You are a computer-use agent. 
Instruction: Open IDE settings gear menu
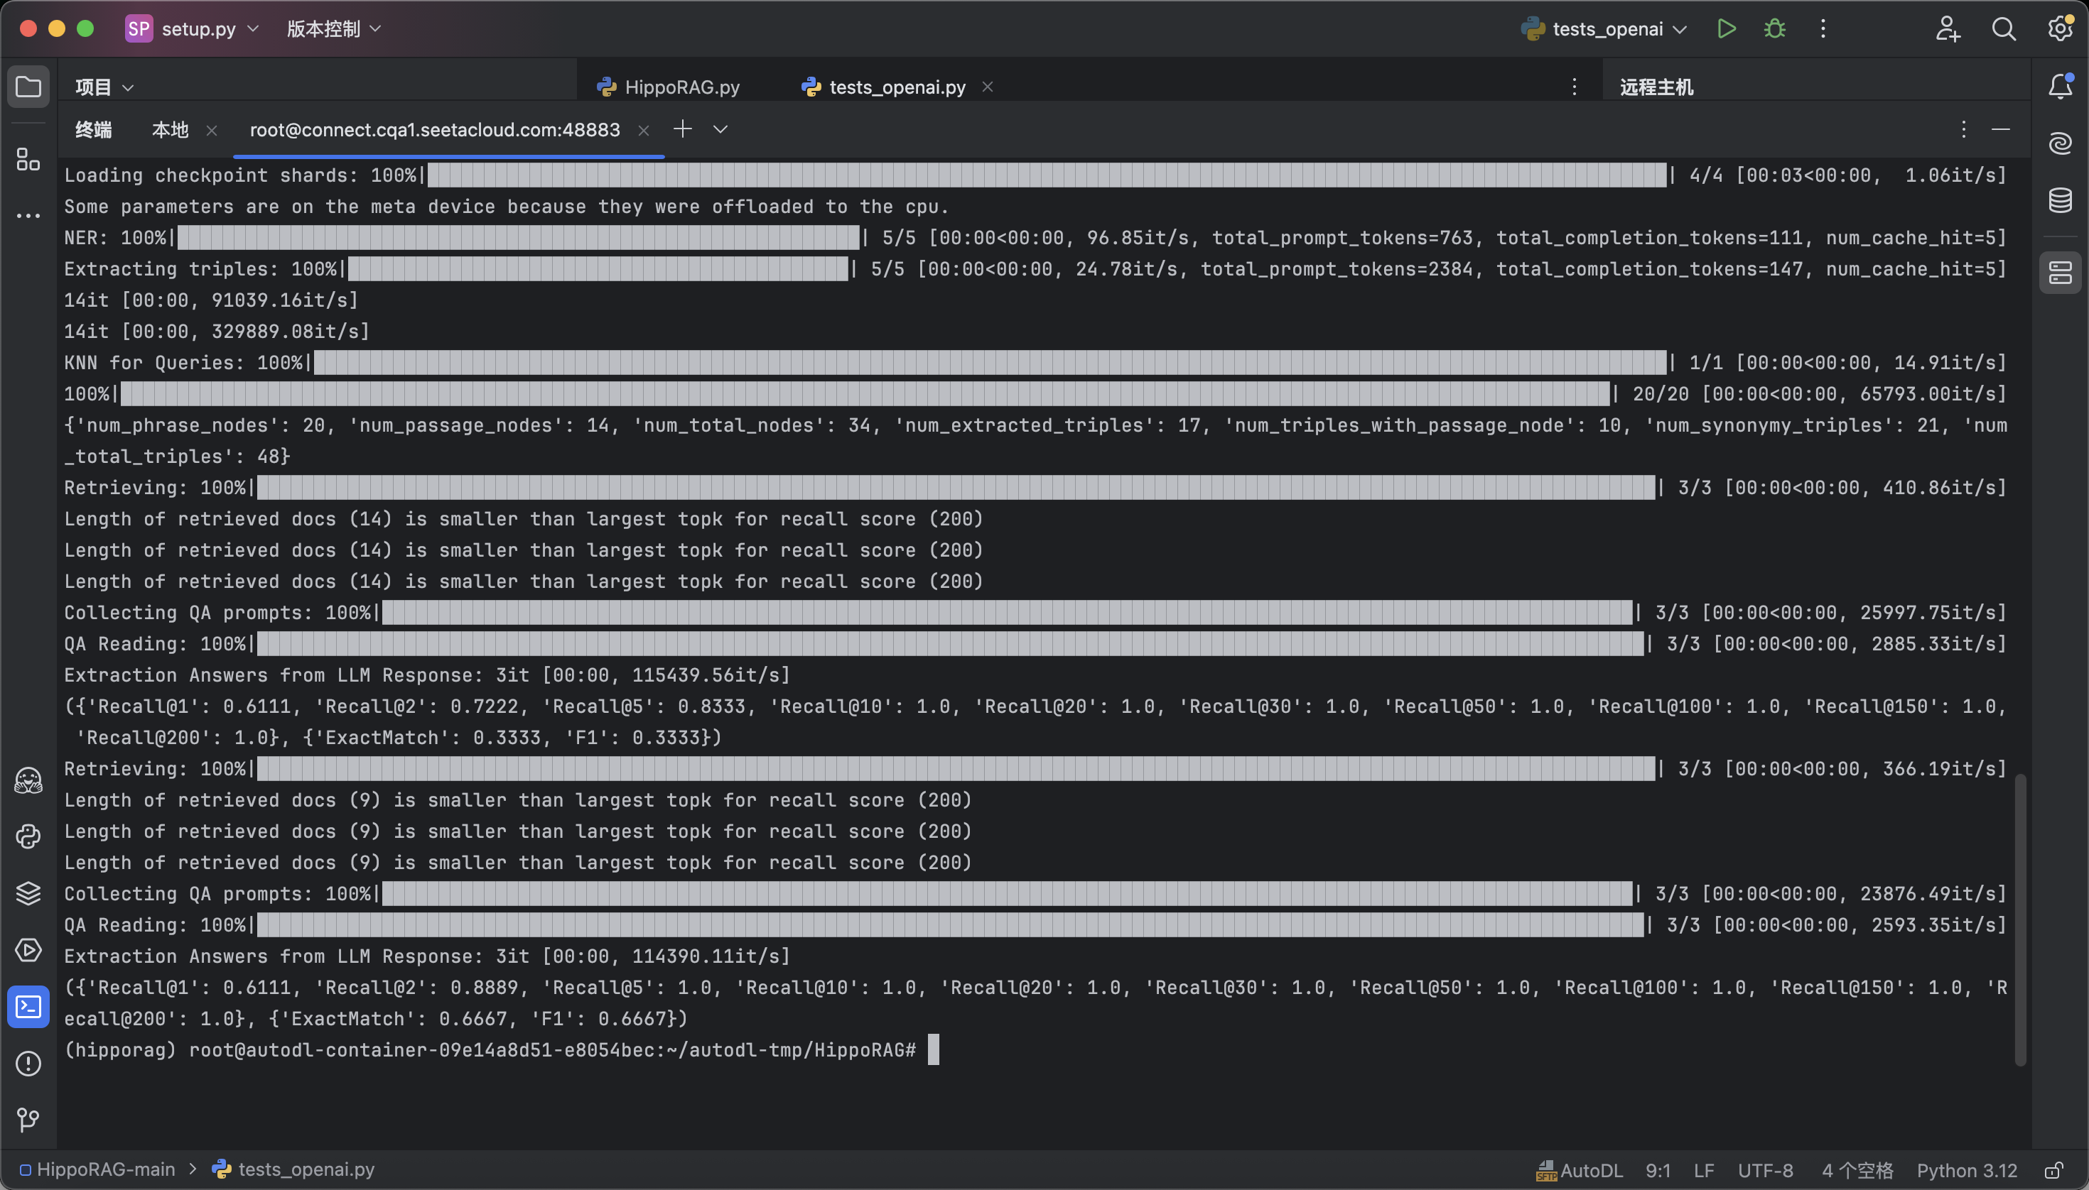[x=2058, y=29]
